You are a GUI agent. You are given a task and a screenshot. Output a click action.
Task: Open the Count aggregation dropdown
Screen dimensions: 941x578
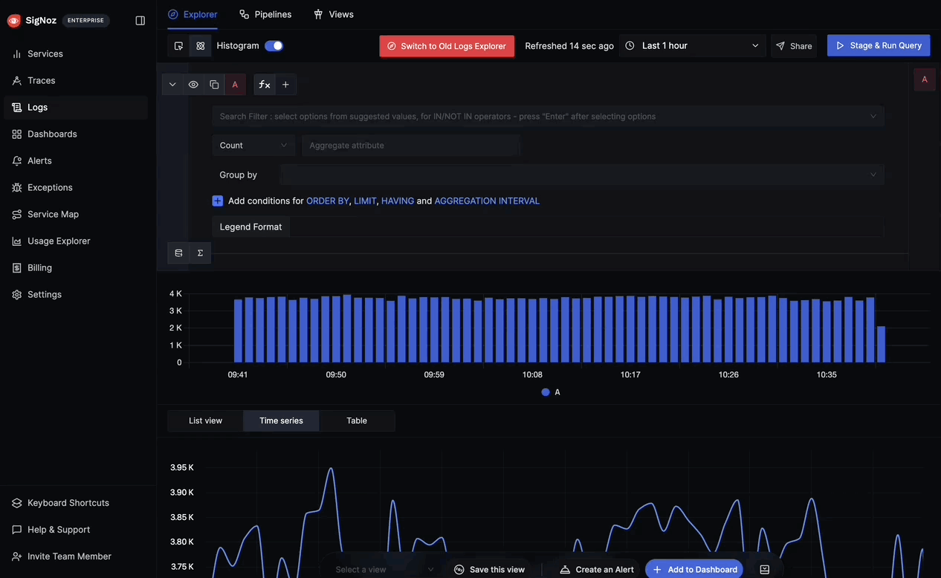[253, 146]
